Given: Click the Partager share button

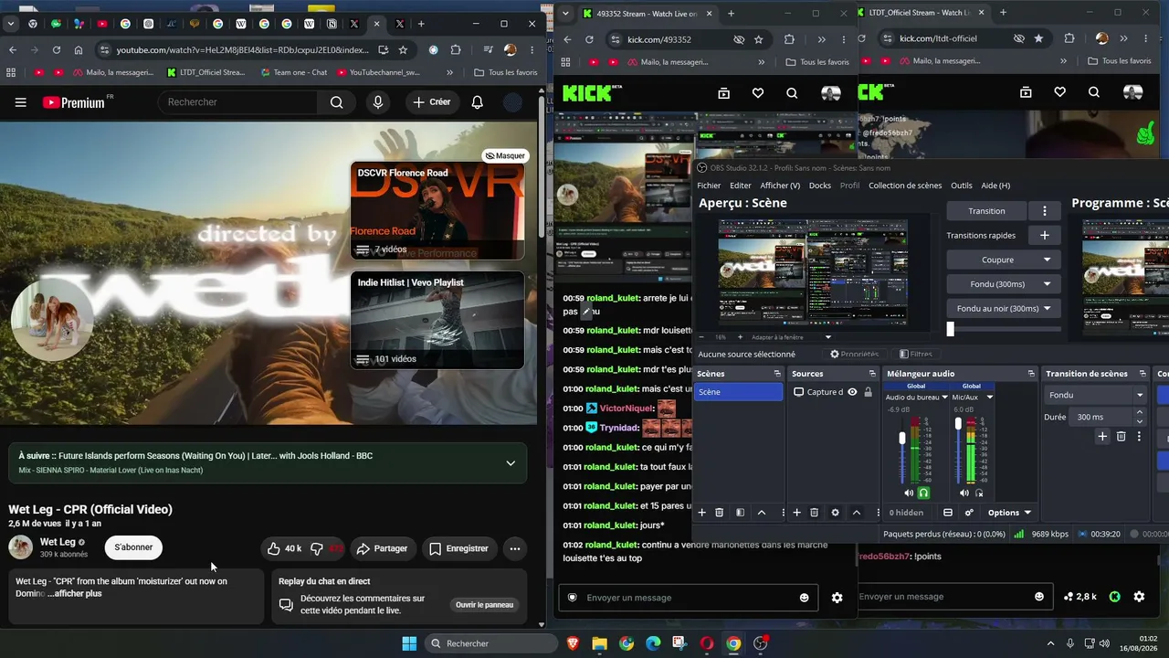Looking at the screenshot, I should click(x=382, y=548).
